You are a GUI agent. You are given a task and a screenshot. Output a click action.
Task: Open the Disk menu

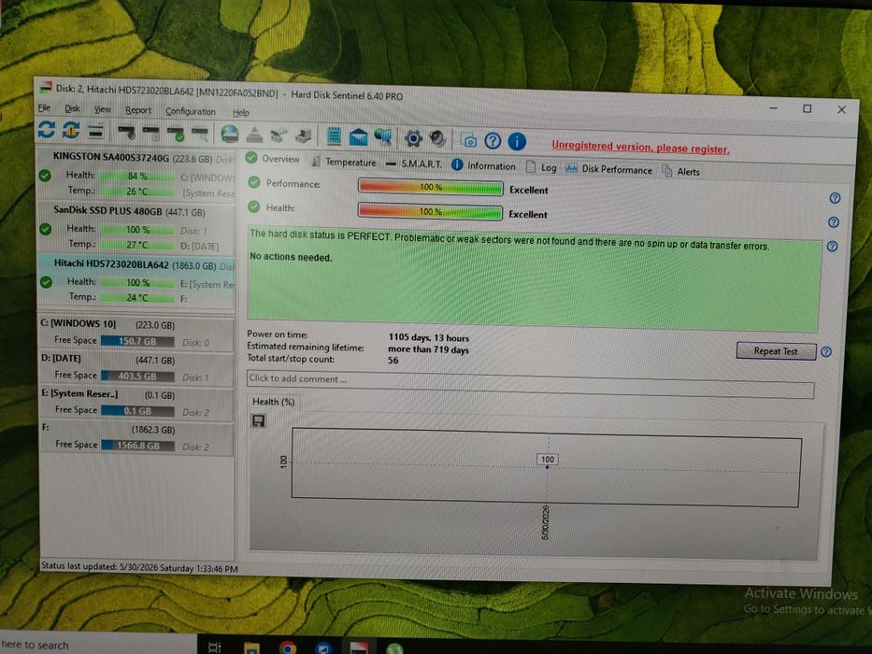(x=72, y=108)
